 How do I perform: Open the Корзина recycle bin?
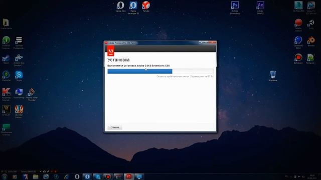(273, 75)
